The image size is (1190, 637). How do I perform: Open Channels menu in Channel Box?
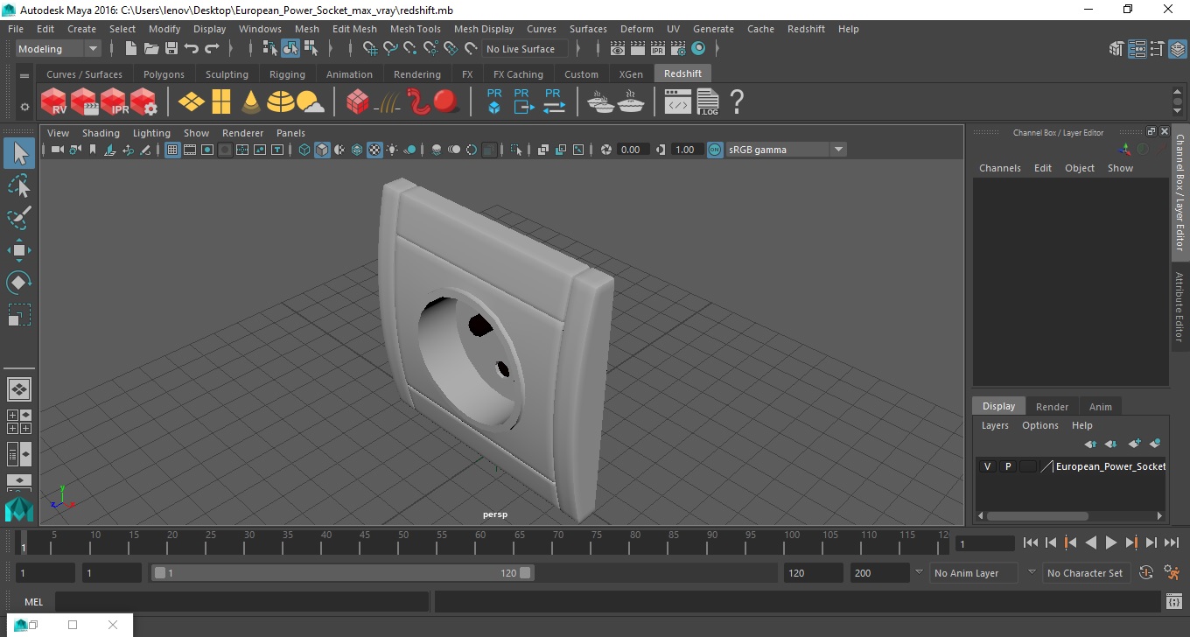(999, 168)
